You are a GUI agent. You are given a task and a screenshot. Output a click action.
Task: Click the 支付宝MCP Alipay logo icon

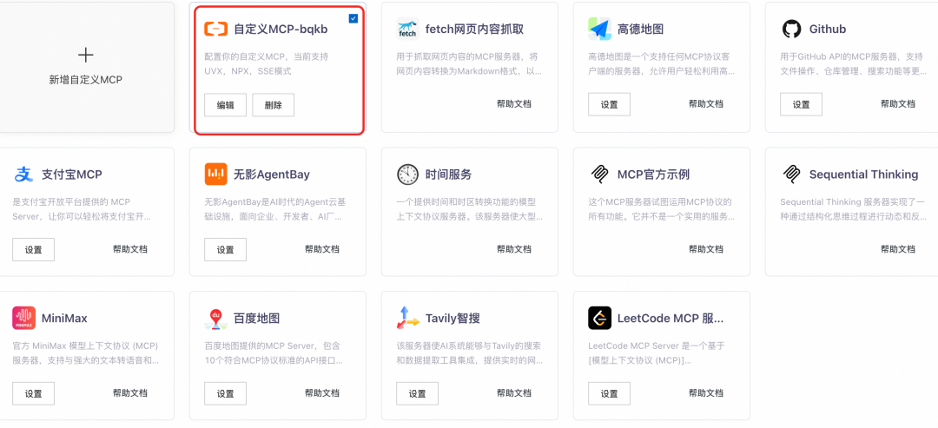click(x=24, y=174)
